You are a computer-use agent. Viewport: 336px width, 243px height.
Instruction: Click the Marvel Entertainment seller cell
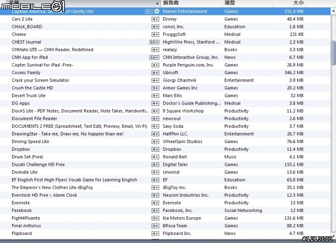185,12
